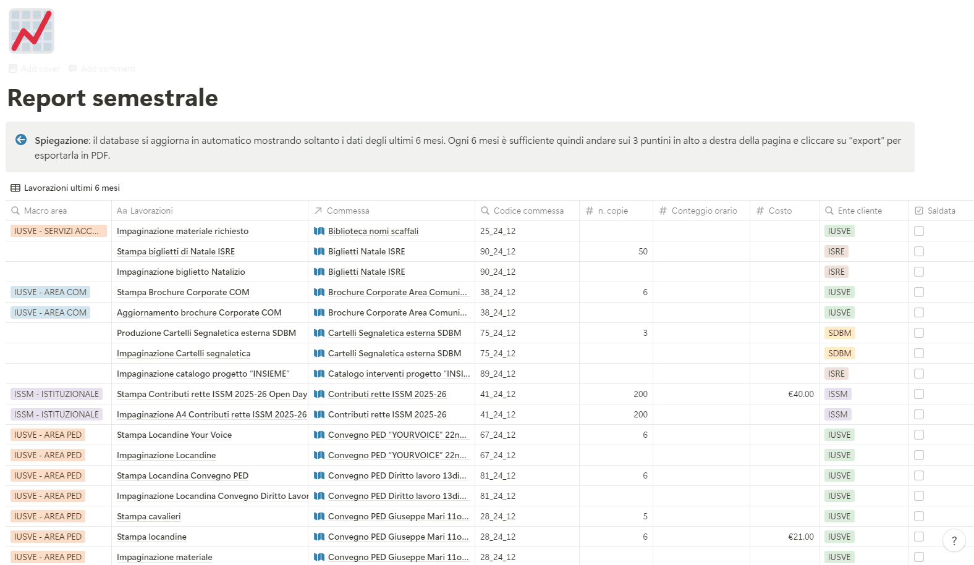Open Biblioteca nomi scaffali commessa link
974x565 pixels.
point(373,231)
